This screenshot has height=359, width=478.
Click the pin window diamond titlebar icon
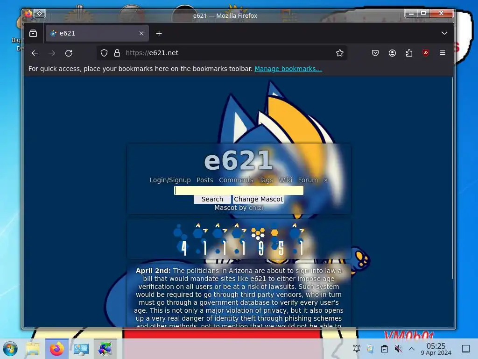pos(39,14)
